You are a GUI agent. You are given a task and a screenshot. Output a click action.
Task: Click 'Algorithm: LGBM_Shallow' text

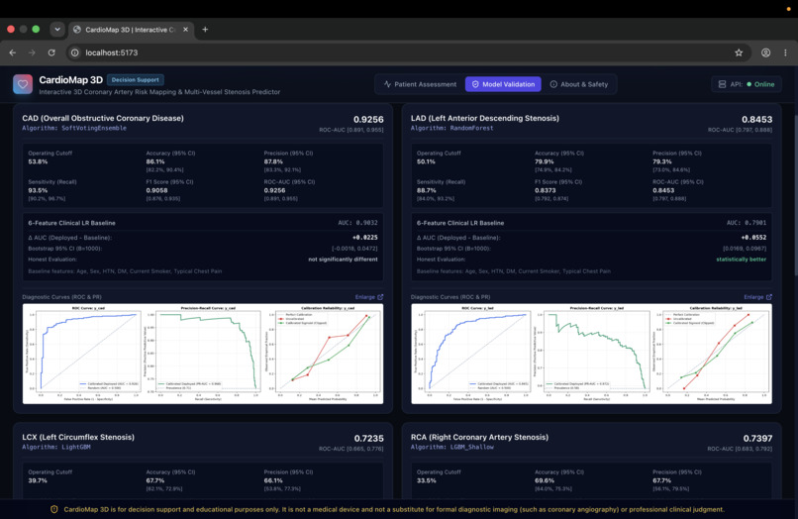(x=451, y=447)
